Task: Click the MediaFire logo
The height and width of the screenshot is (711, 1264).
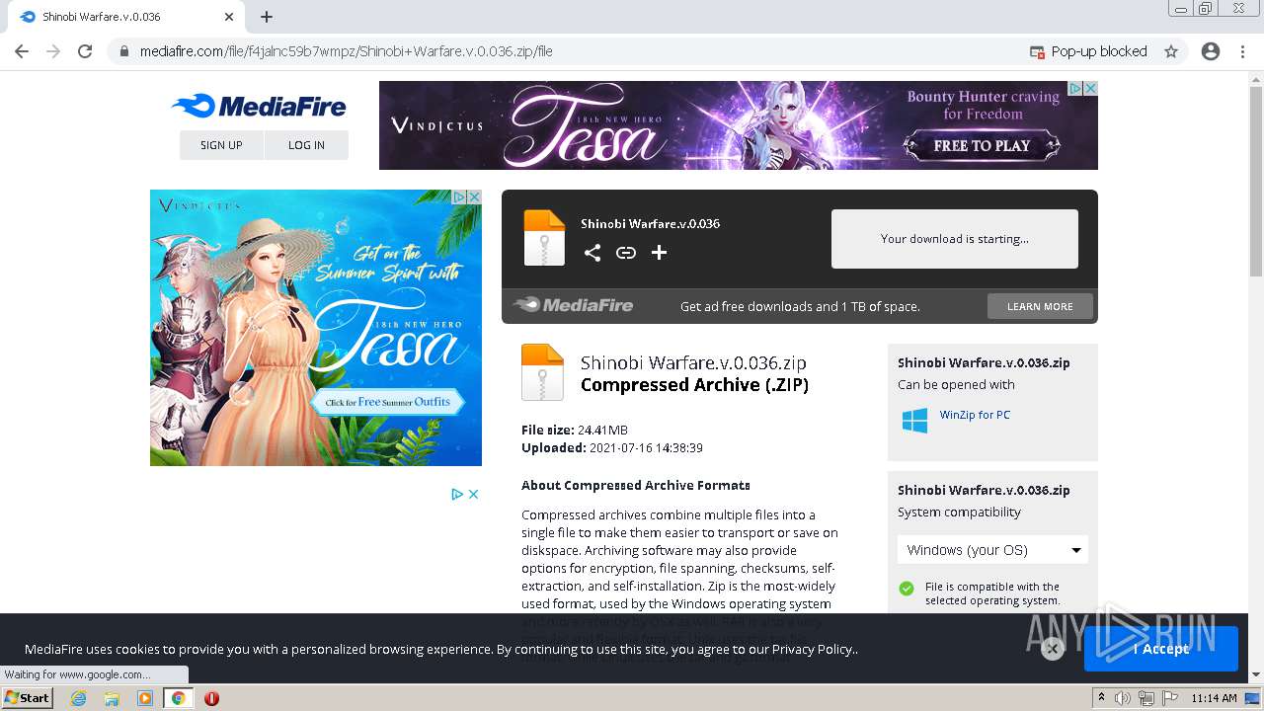Action: coord(259,107)
